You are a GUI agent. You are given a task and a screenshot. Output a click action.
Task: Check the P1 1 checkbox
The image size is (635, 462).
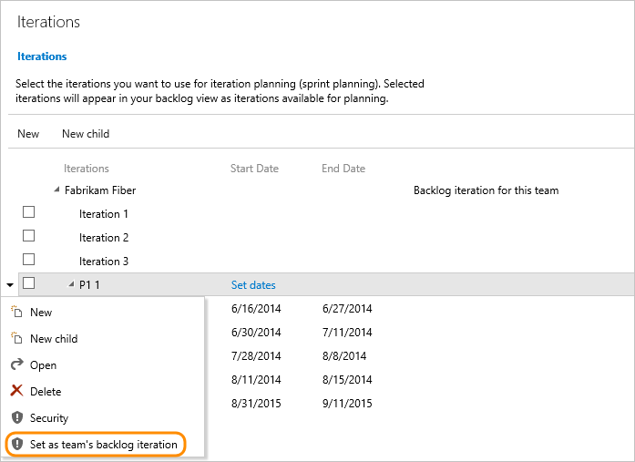point(28,283)
